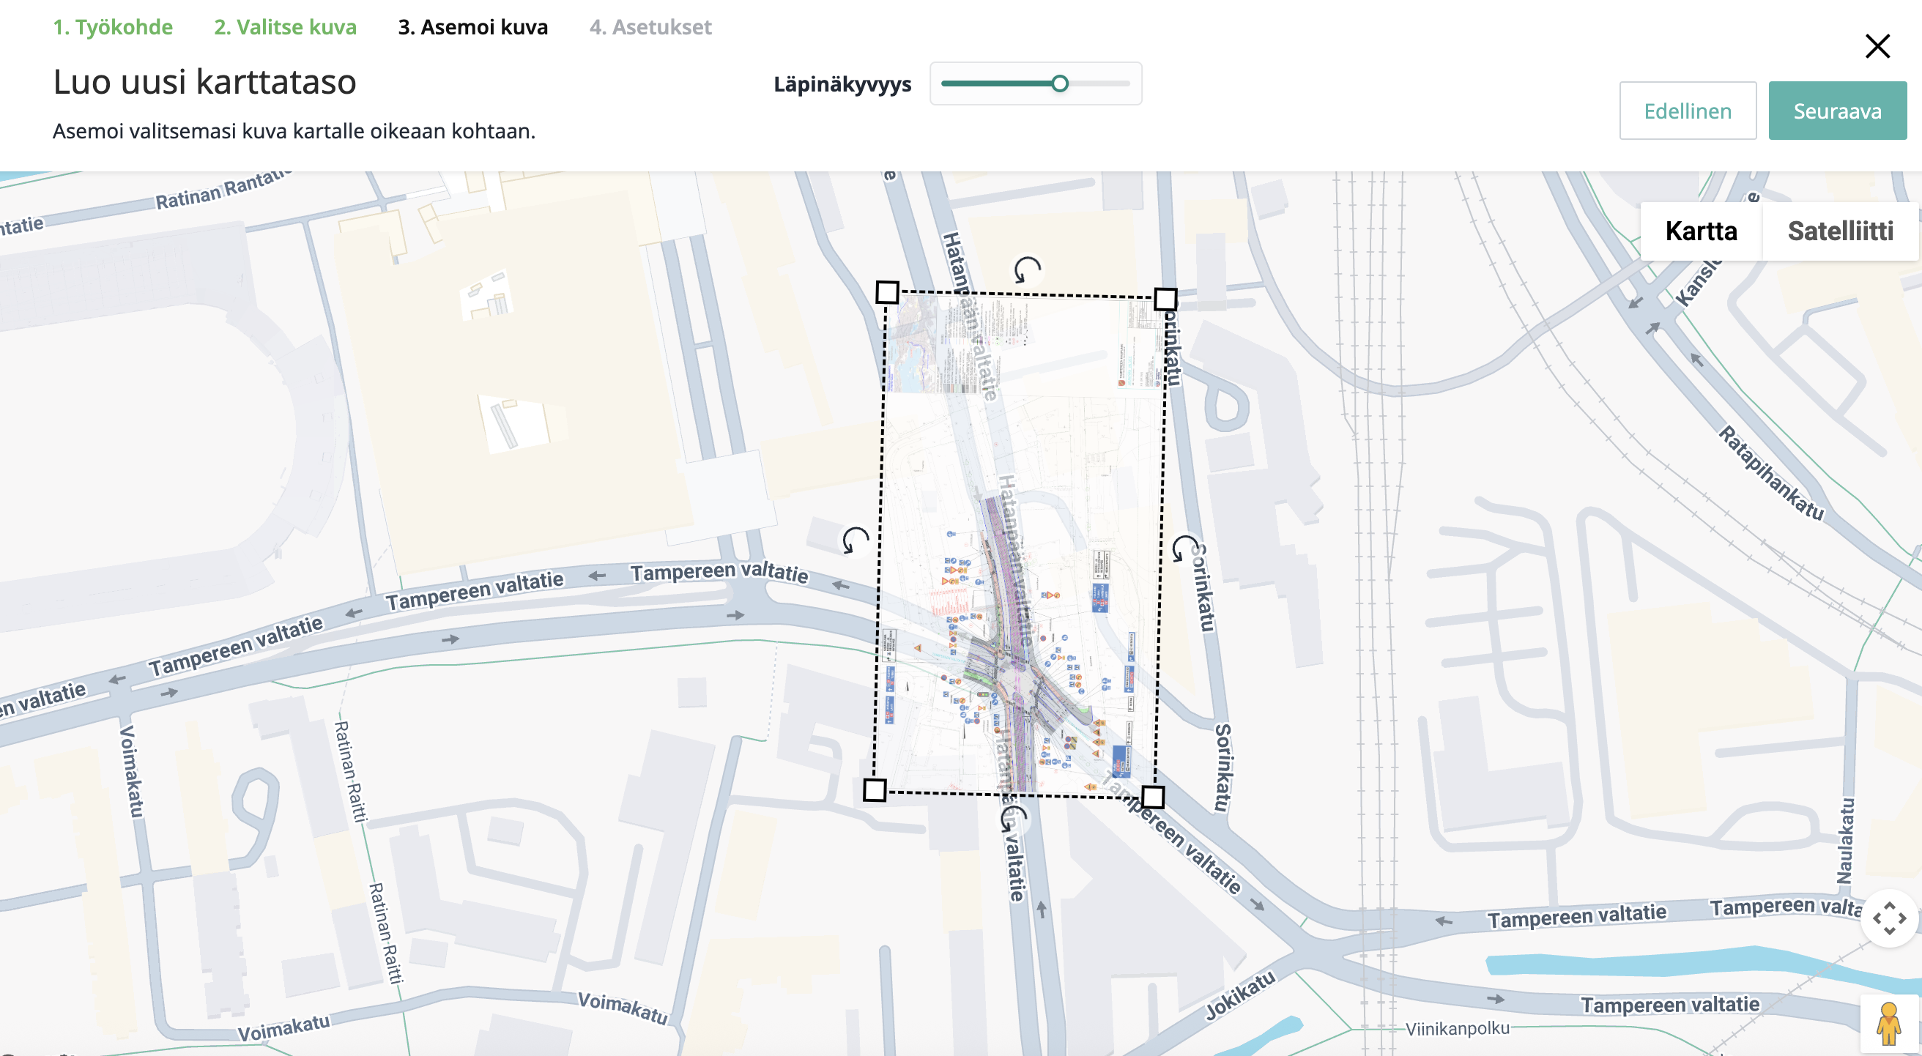Close the new map layer dialog
Image resolution: width=1922 pixels, height=1056 pixels.
pos(1877,46)
